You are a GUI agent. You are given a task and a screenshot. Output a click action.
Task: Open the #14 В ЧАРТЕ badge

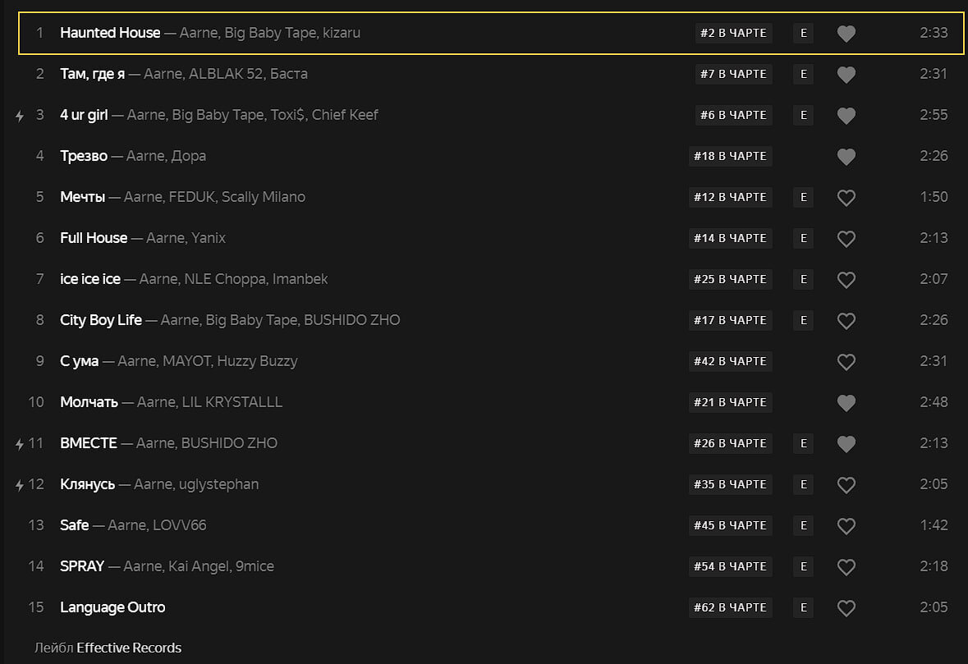click(x=731, y=238)
